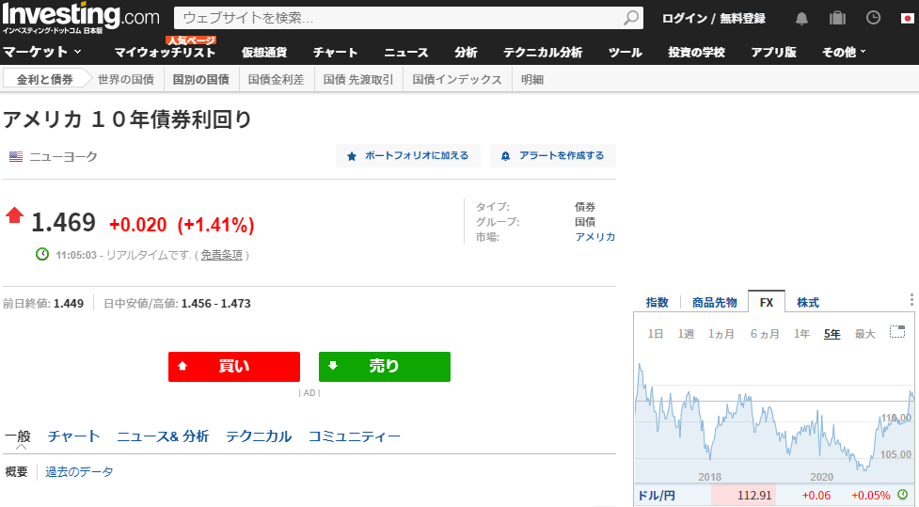Screen dimensions: 919x507
Task: Open ニュース in top navigation
Action: [x=406, y=52]
